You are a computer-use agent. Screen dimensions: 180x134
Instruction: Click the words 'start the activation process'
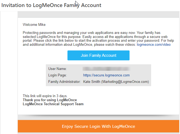click(x=100, y=41)
